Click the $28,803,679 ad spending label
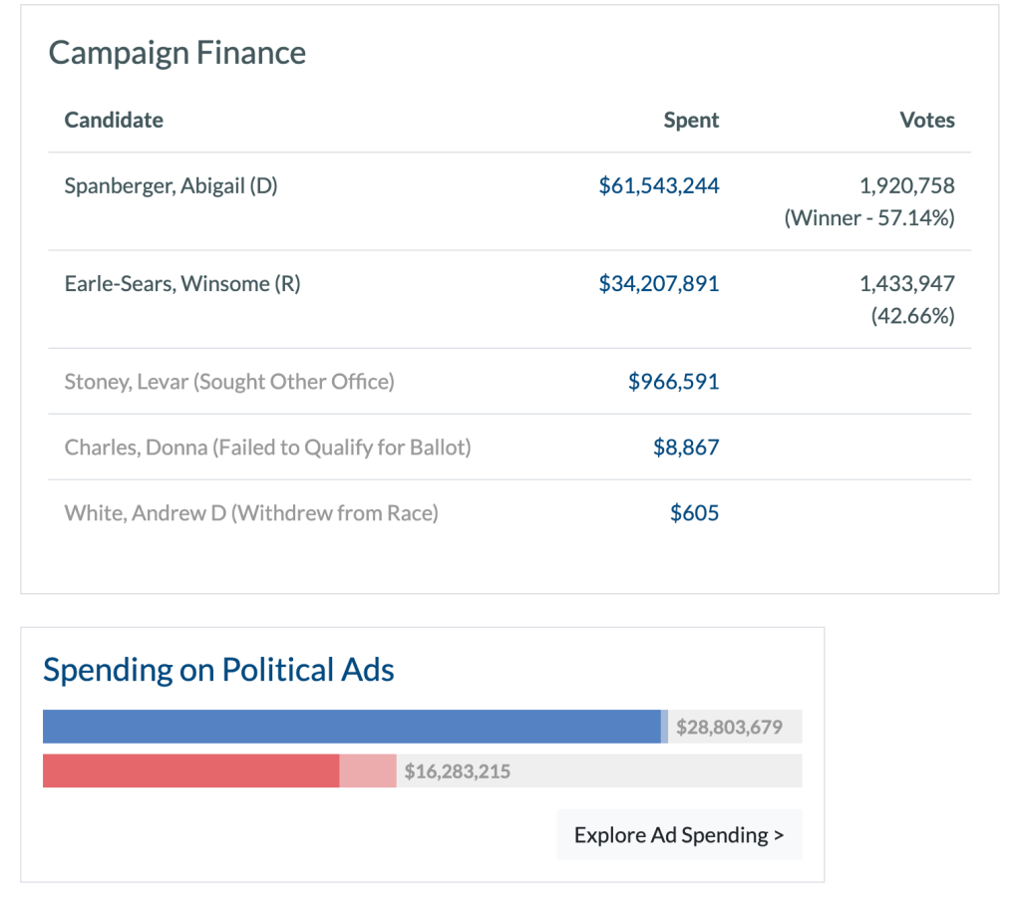This screenshot has width=1021, height=907. [x=729, y=728]
